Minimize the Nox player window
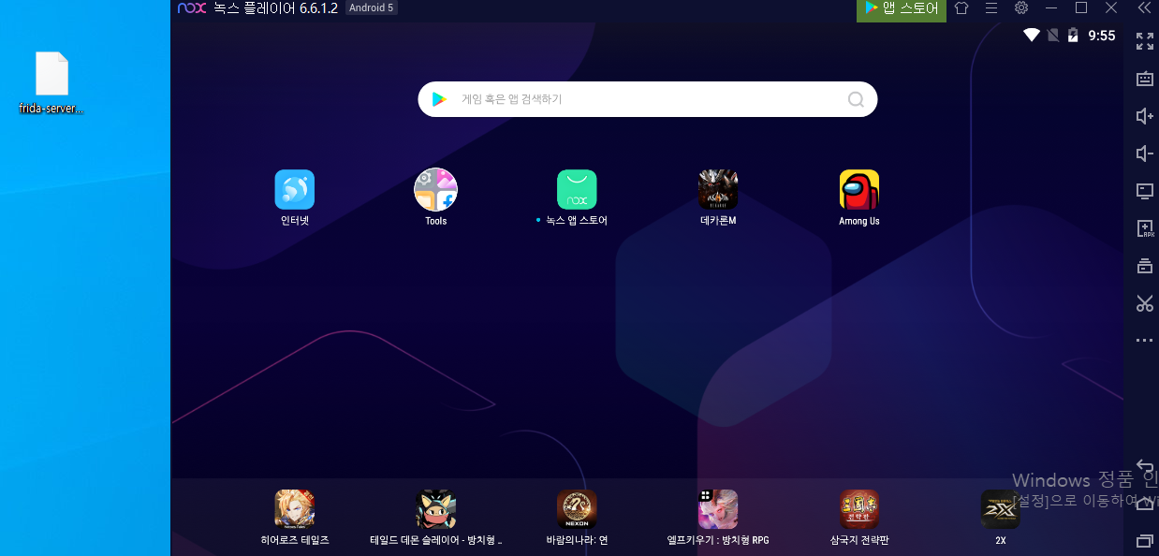This screenshot has width=1159, height=556. point(1051,7)
